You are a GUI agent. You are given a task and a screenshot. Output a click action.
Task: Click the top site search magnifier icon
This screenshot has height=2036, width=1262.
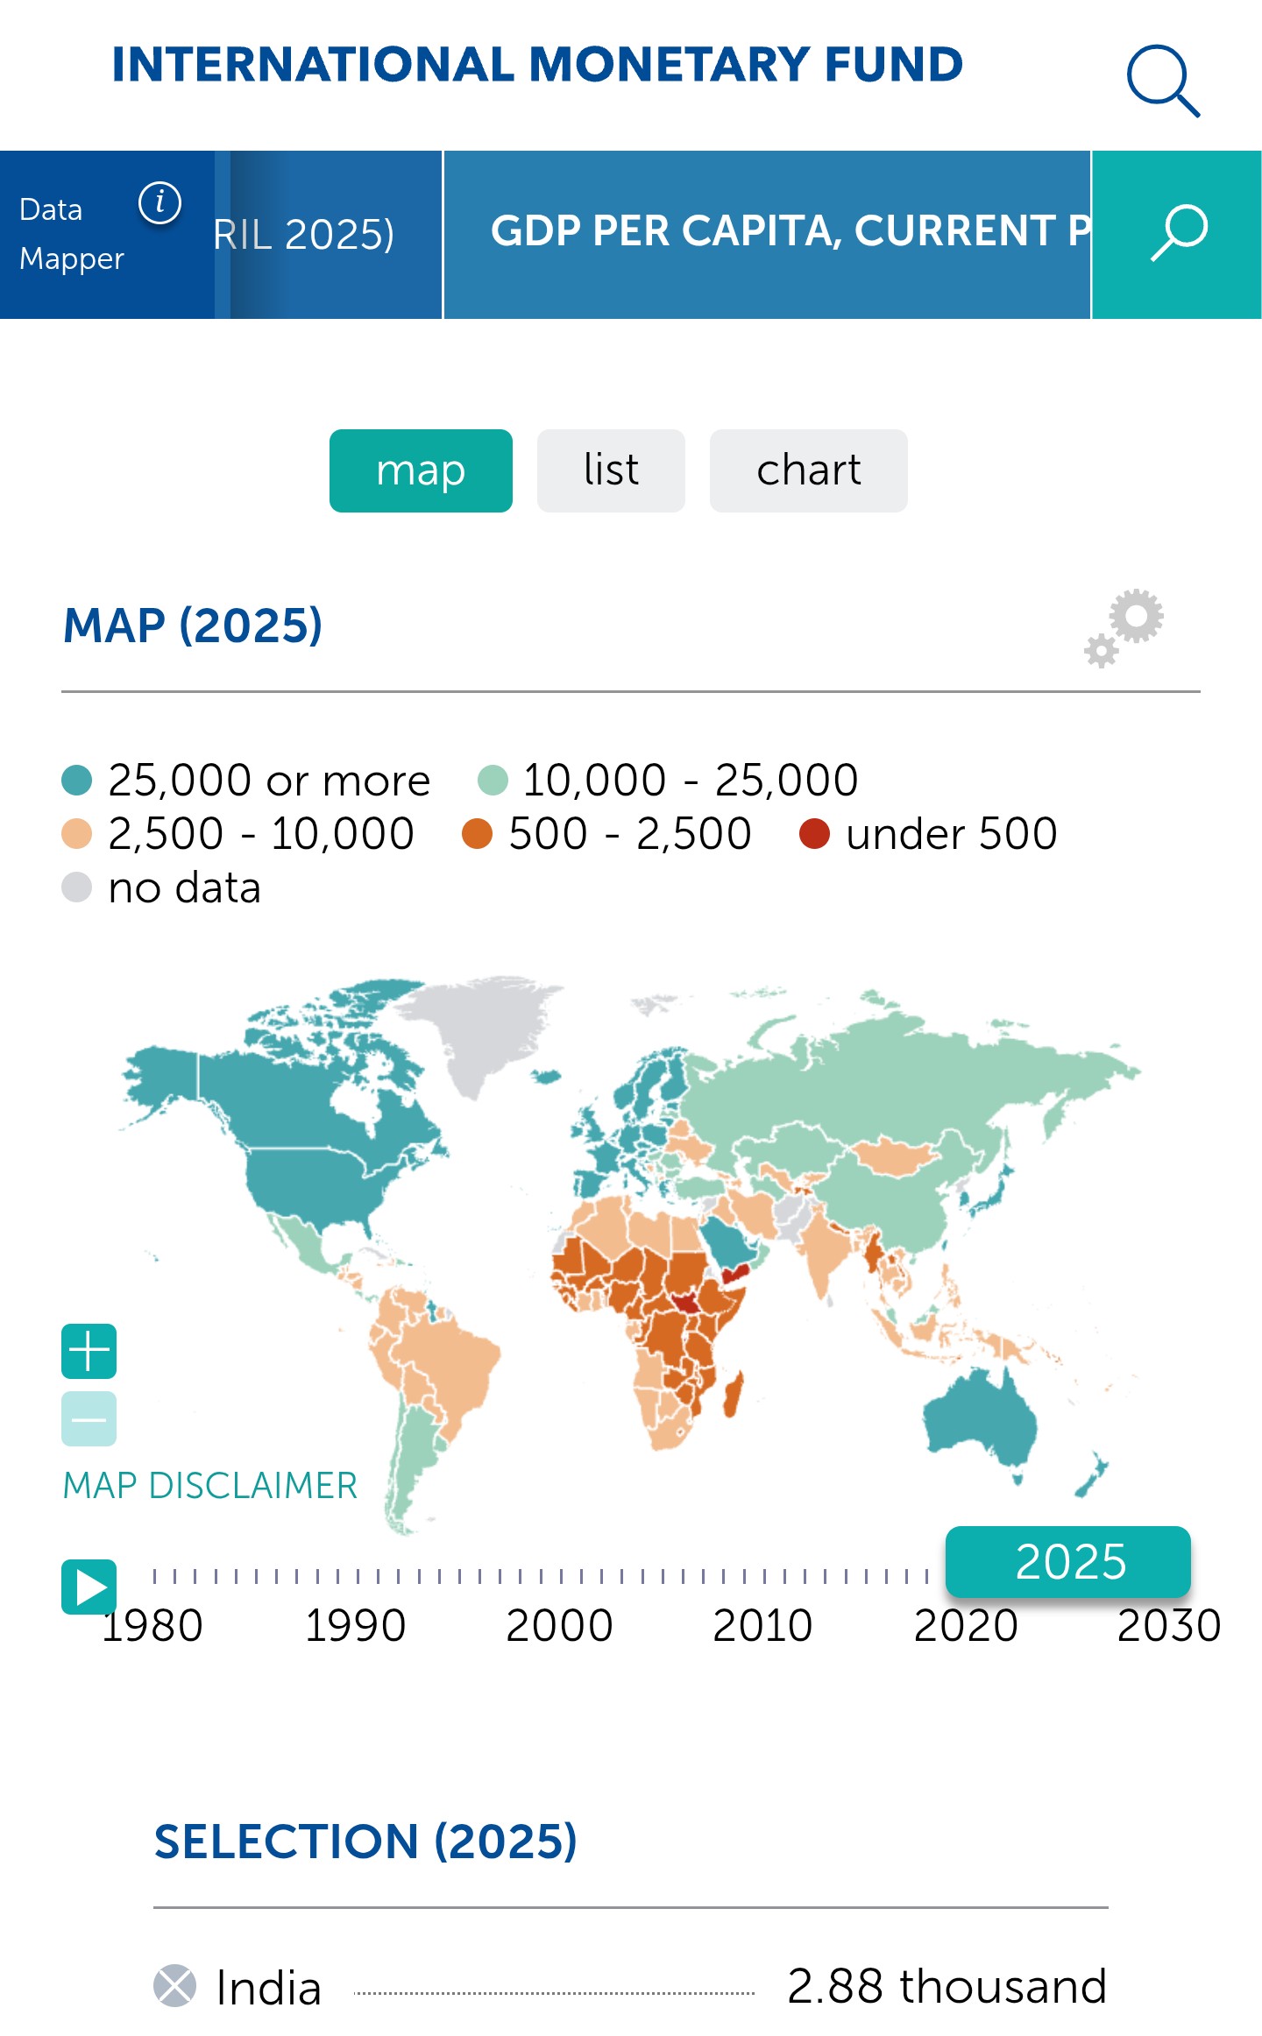click(1162, 81)
